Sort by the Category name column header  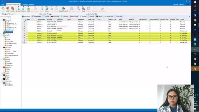point(41,20)
